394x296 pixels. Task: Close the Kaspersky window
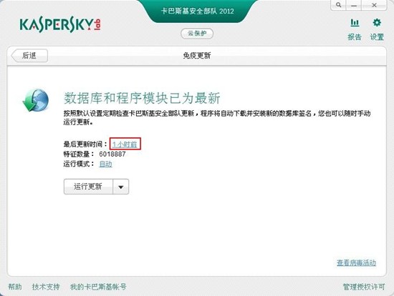point(374,5)
